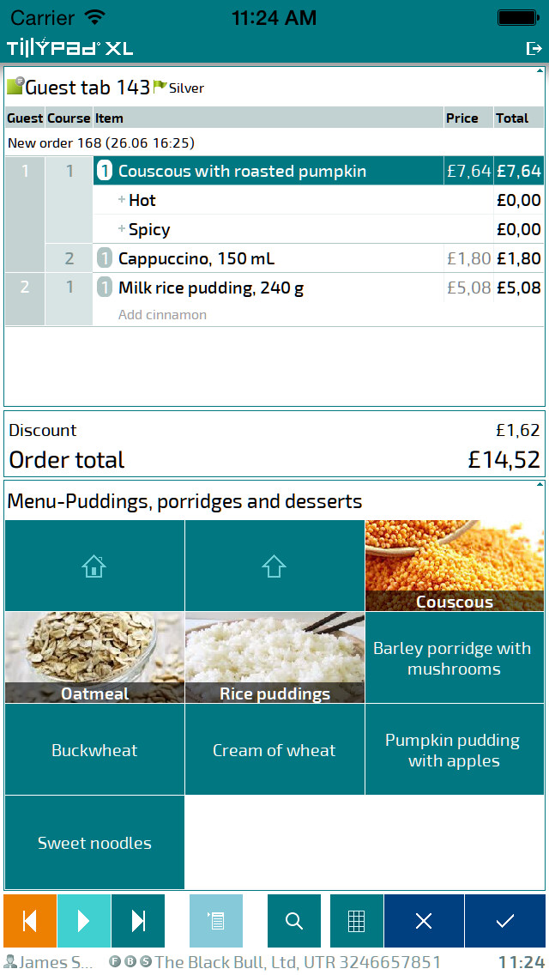549x975 pixels.
Task: Expand the Spicy modifier plus sign
Action: [122, 229]
